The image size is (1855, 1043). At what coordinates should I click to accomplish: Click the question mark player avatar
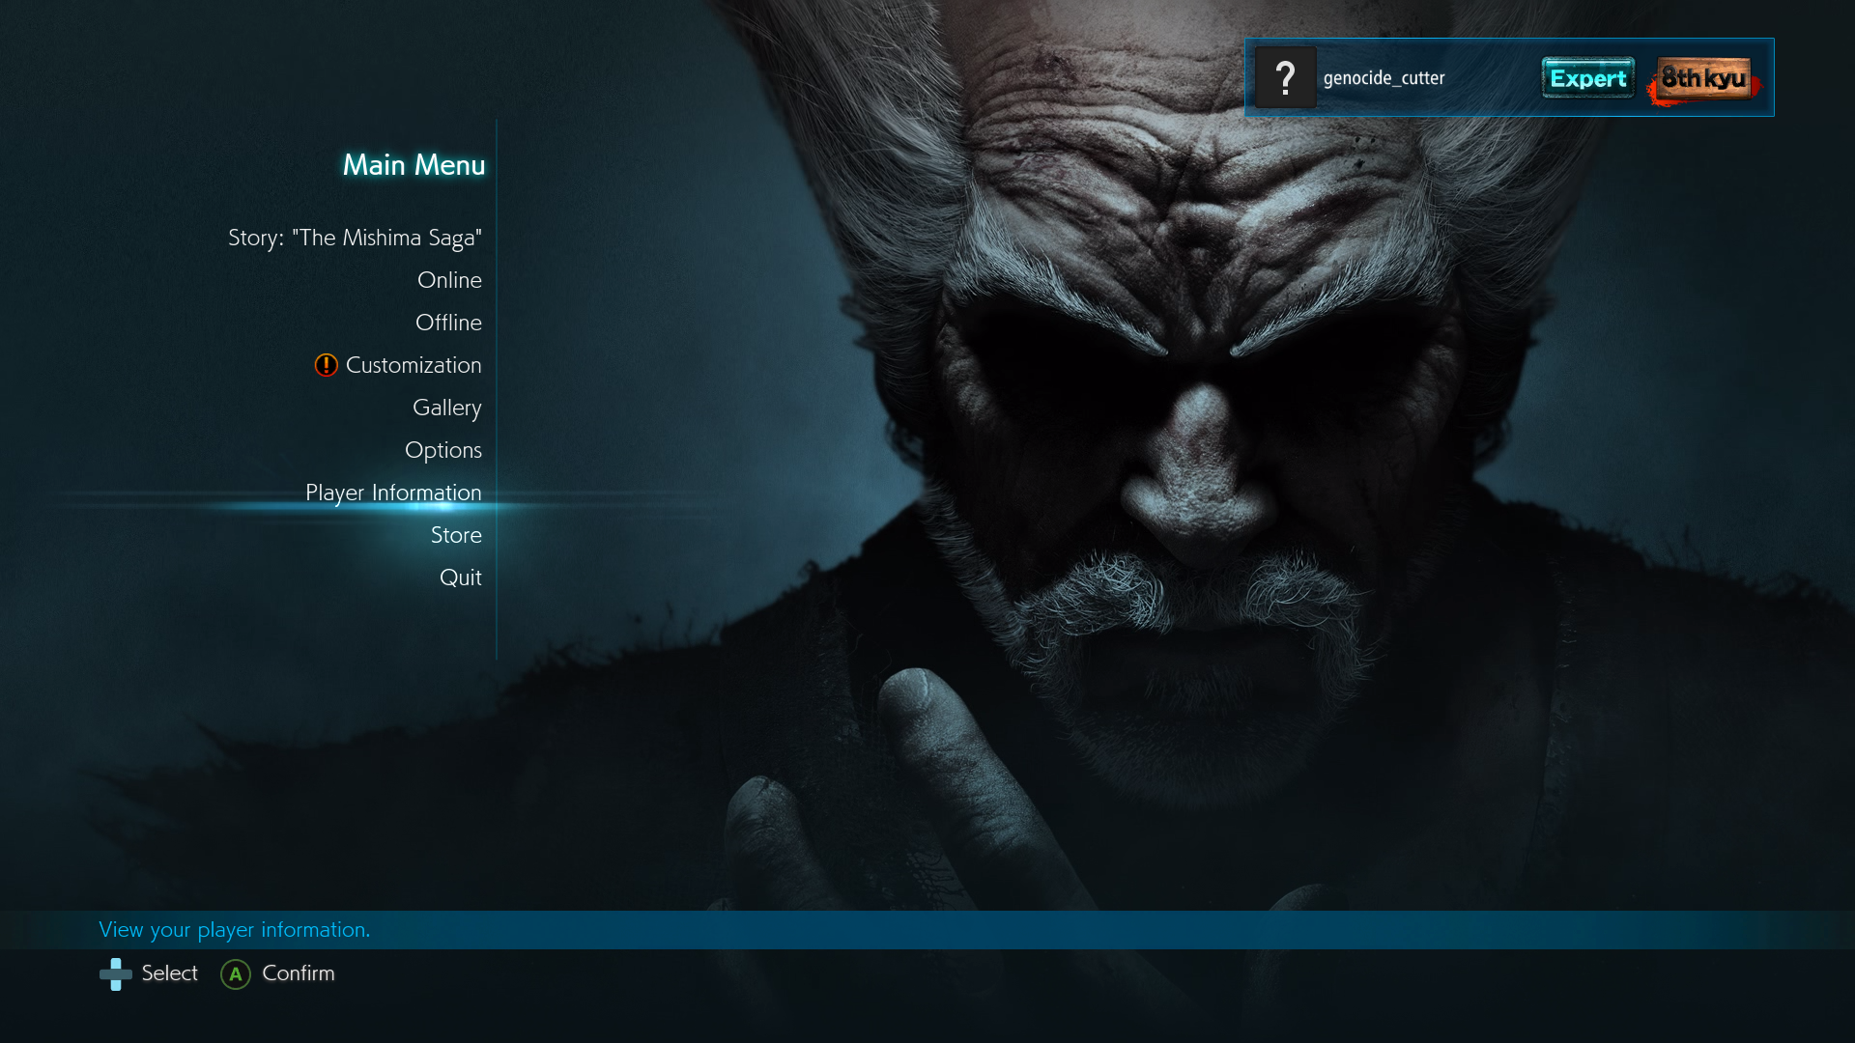1285,77
